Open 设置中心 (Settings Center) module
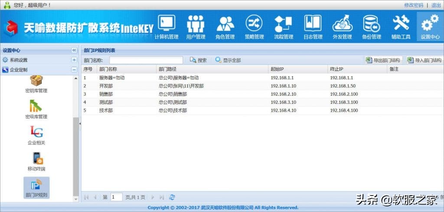Image resolution: width=444 pixels, height=212 pixels. pyautogui.click(x=430, y=27)
